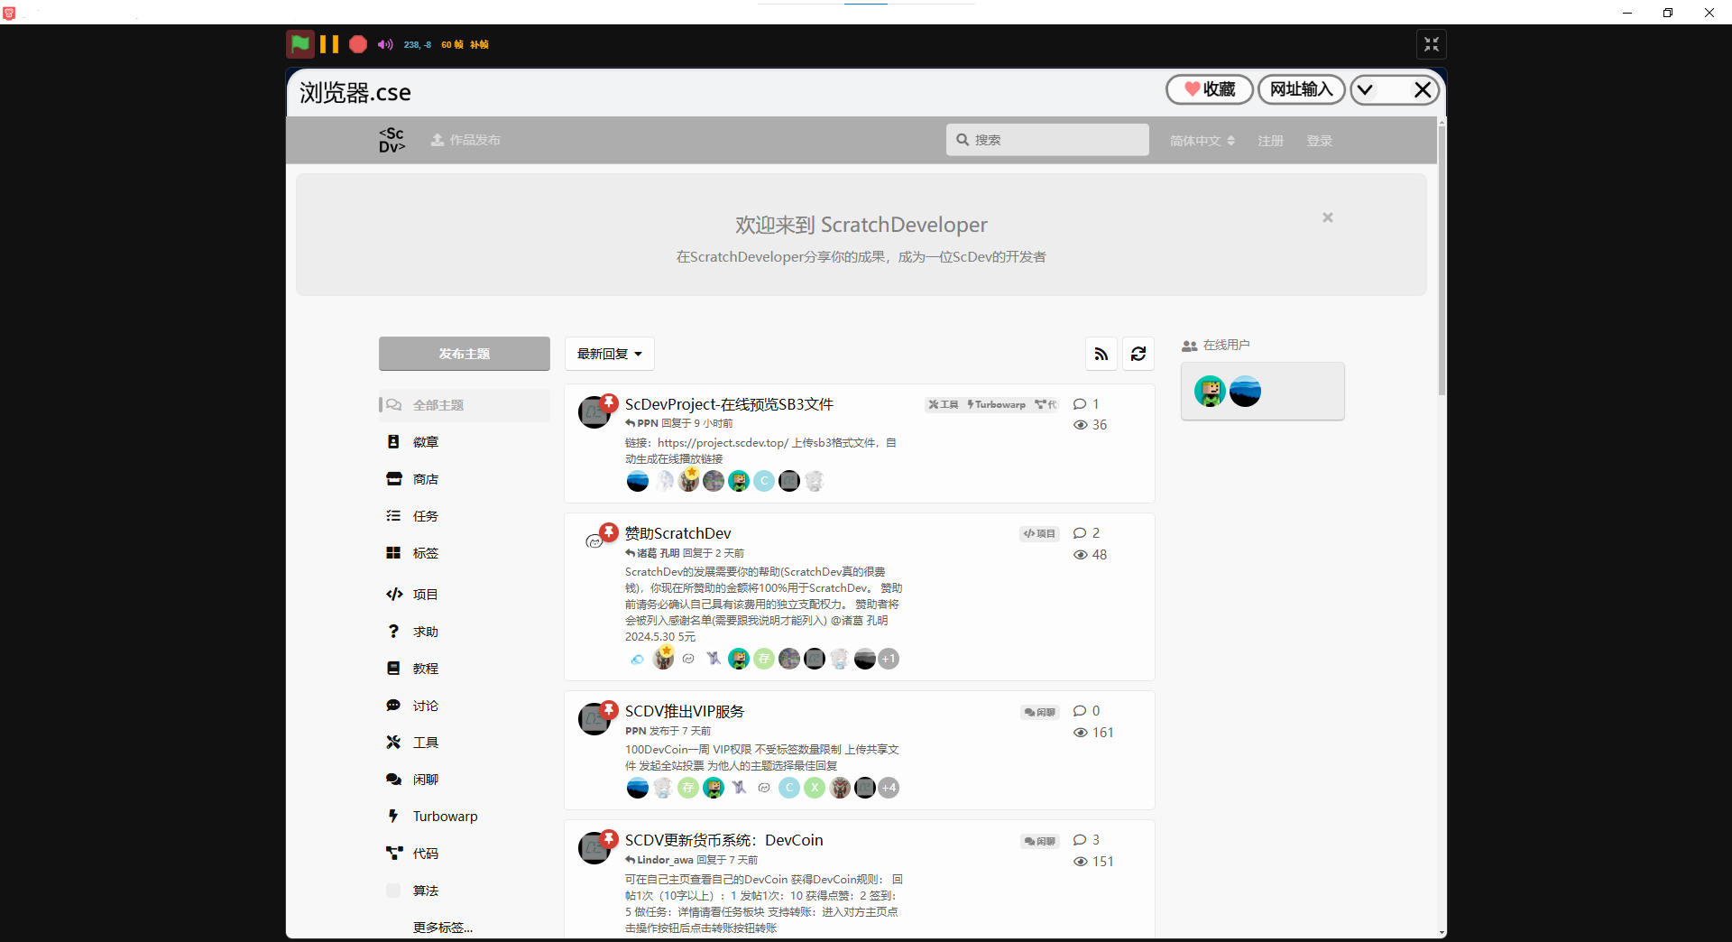Click 补帧 indicator in player toolbar
This screenshot has height=942, width=1732.
coord(479,44)
